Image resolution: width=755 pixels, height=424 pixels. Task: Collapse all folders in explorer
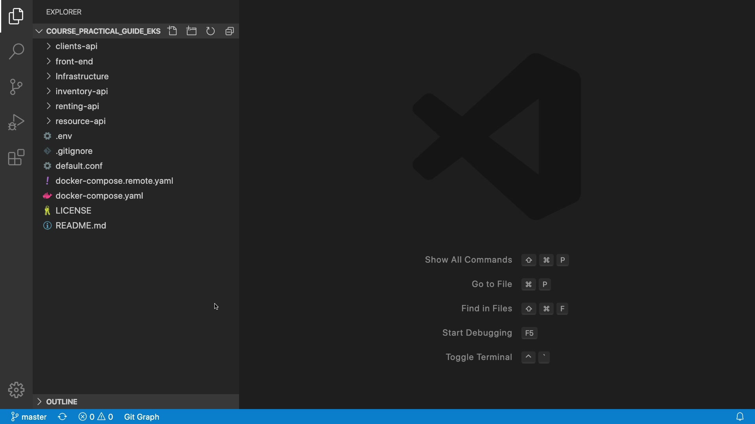230,31
